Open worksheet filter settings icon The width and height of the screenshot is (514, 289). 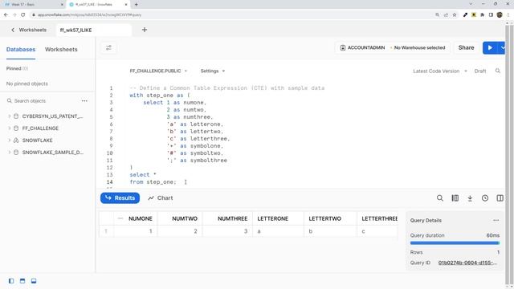[108, 48]
